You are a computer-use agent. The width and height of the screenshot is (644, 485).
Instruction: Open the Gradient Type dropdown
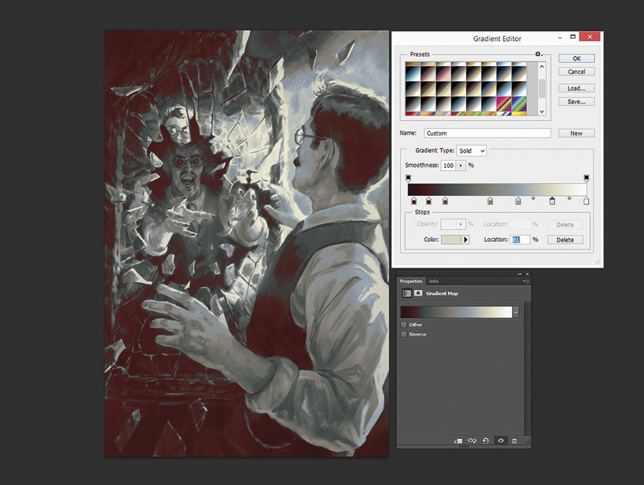(x=472, y=151)
